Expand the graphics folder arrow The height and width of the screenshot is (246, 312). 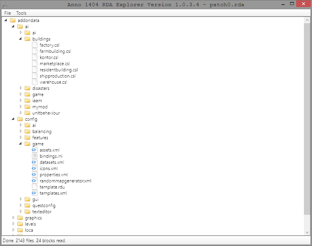click(x=13, y=217)
